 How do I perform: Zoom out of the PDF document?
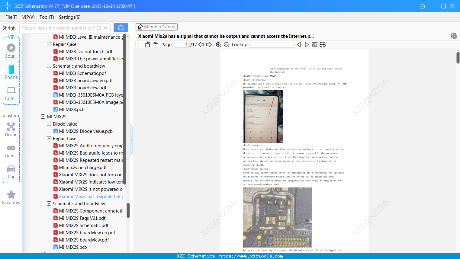[x=226, y=44]
